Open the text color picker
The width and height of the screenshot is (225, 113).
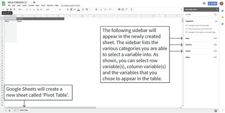(x=78, y=9)
